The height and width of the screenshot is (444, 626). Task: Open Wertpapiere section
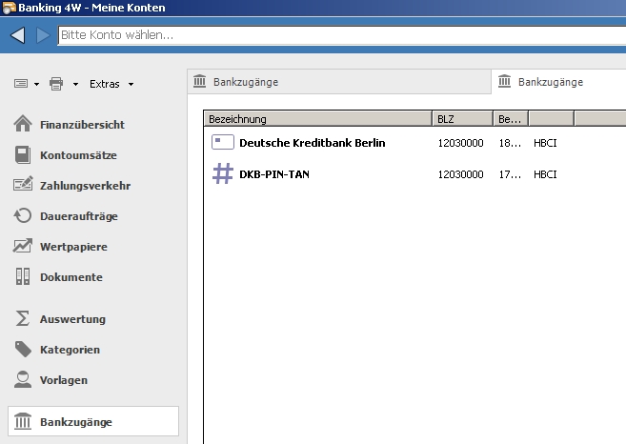73,247
